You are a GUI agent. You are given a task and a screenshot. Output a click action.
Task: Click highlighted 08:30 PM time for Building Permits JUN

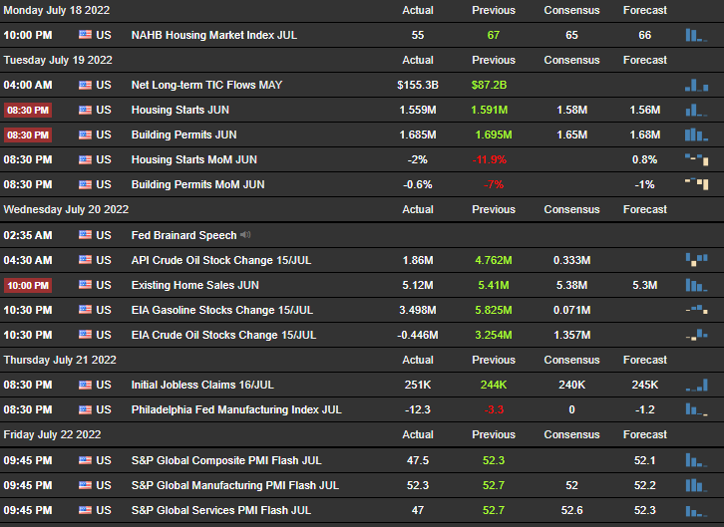click(x=28, y=135)
